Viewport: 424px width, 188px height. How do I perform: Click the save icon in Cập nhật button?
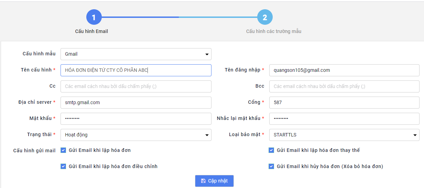(203, 181)
